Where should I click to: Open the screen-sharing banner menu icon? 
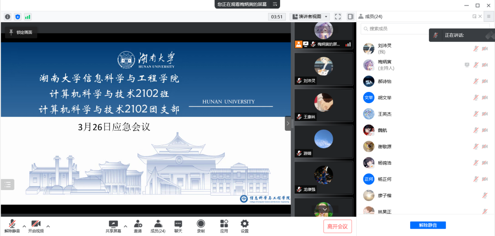click(275, 4)
